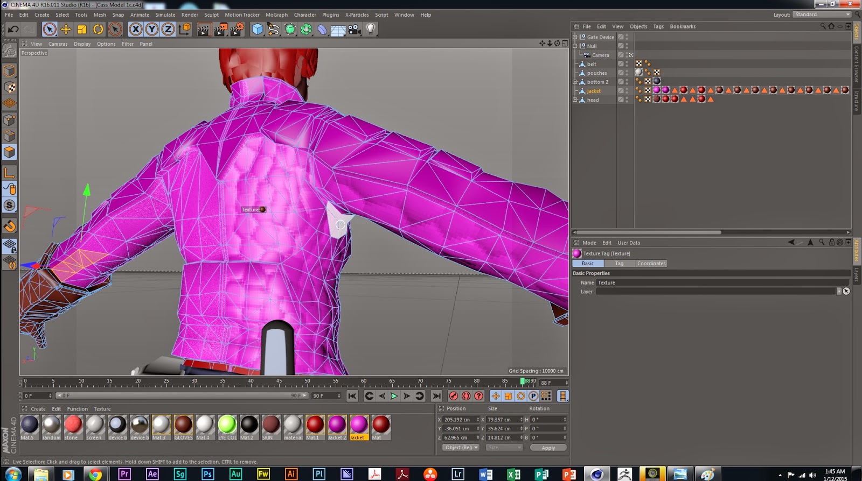
Task: Click the Position X value field
Action: 461,420
